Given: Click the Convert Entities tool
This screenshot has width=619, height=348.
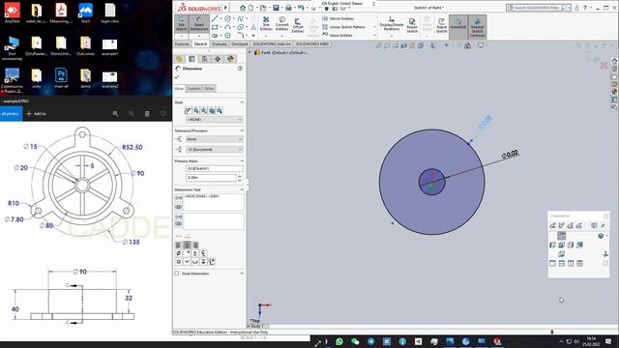Looking at the screenshot, I should tap(281, 24).
